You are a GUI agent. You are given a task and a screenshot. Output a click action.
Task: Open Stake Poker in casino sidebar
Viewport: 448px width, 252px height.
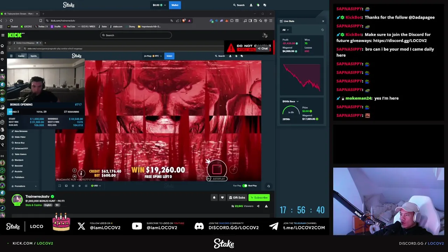point(19,137)
